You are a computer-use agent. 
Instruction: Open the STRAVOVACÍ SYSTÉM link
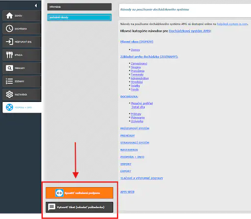click(x=135, y=143)
